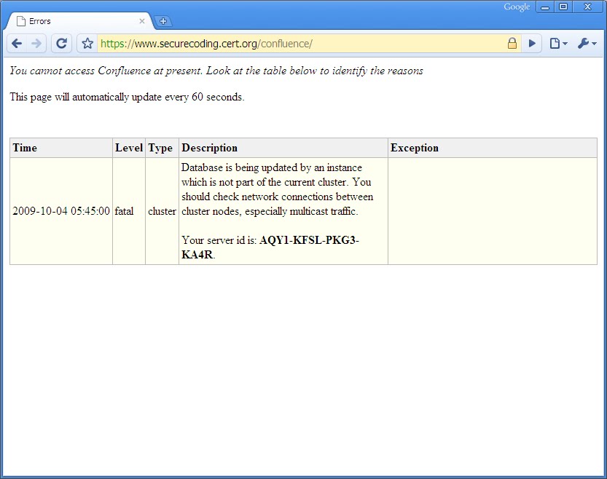
Task: Click server id AQY1-KFSL-PKG3-KA4R text
Action: 270,248
